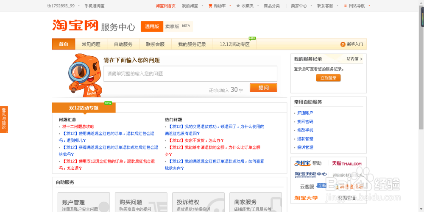Open the 双十二问题总攻略 link

(x=78, y=127)
